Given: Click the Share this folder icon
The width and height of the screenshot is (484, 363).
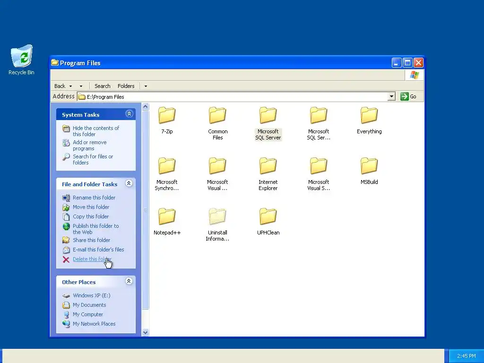Looking at the screenshot, I should 66,240.
